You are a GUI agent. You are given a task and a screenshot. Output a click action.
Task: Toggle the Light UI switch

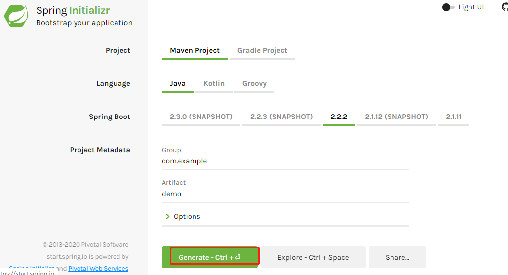(x=448, y=7)
